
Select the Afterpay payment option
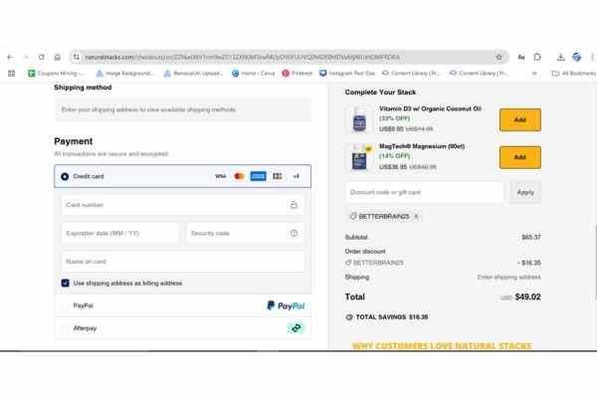[x=65, y=328]
